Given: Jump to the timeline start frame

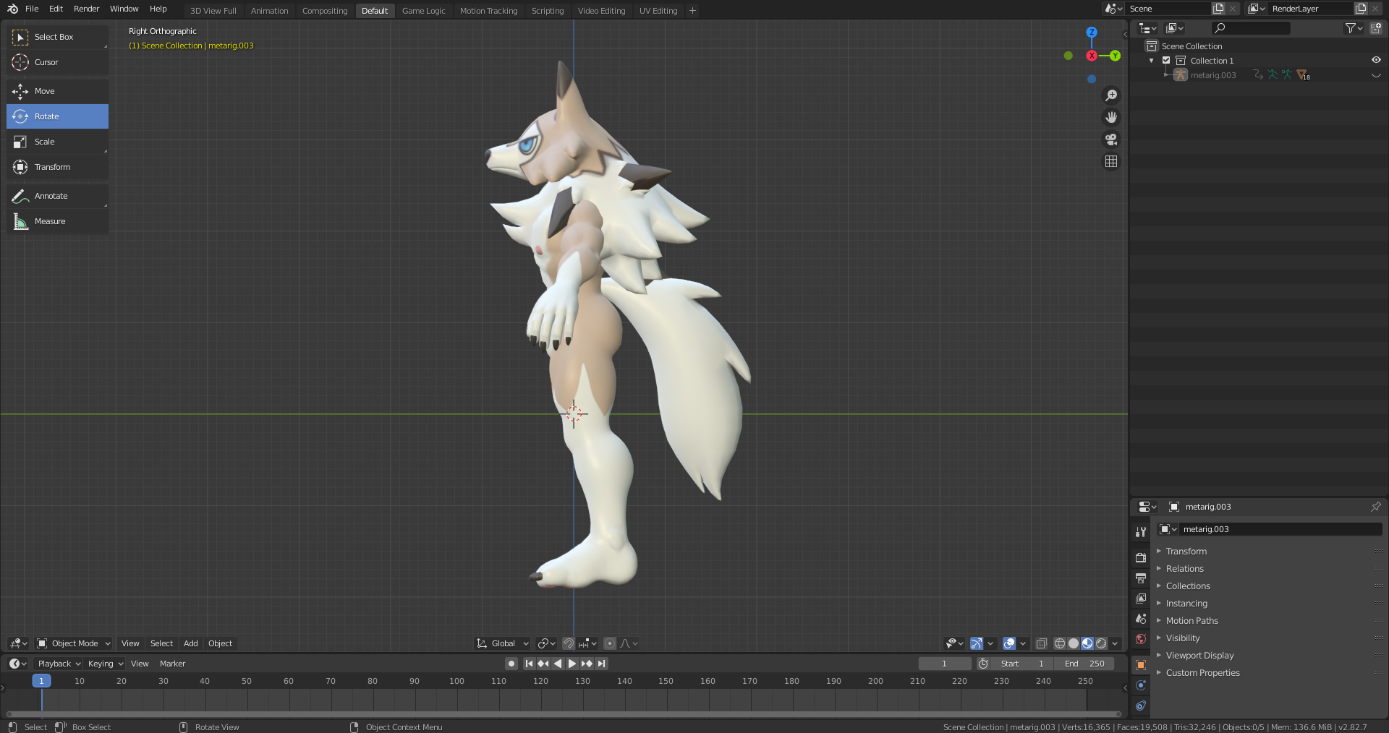Looking at the screenshot, I should 529,664.
